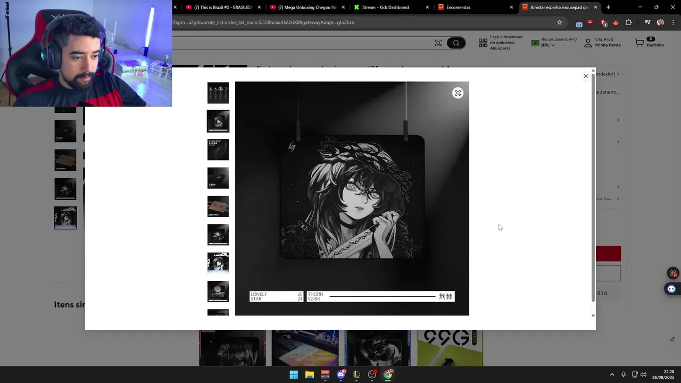Open League of Legends taskbar icon

coord(356,374)
